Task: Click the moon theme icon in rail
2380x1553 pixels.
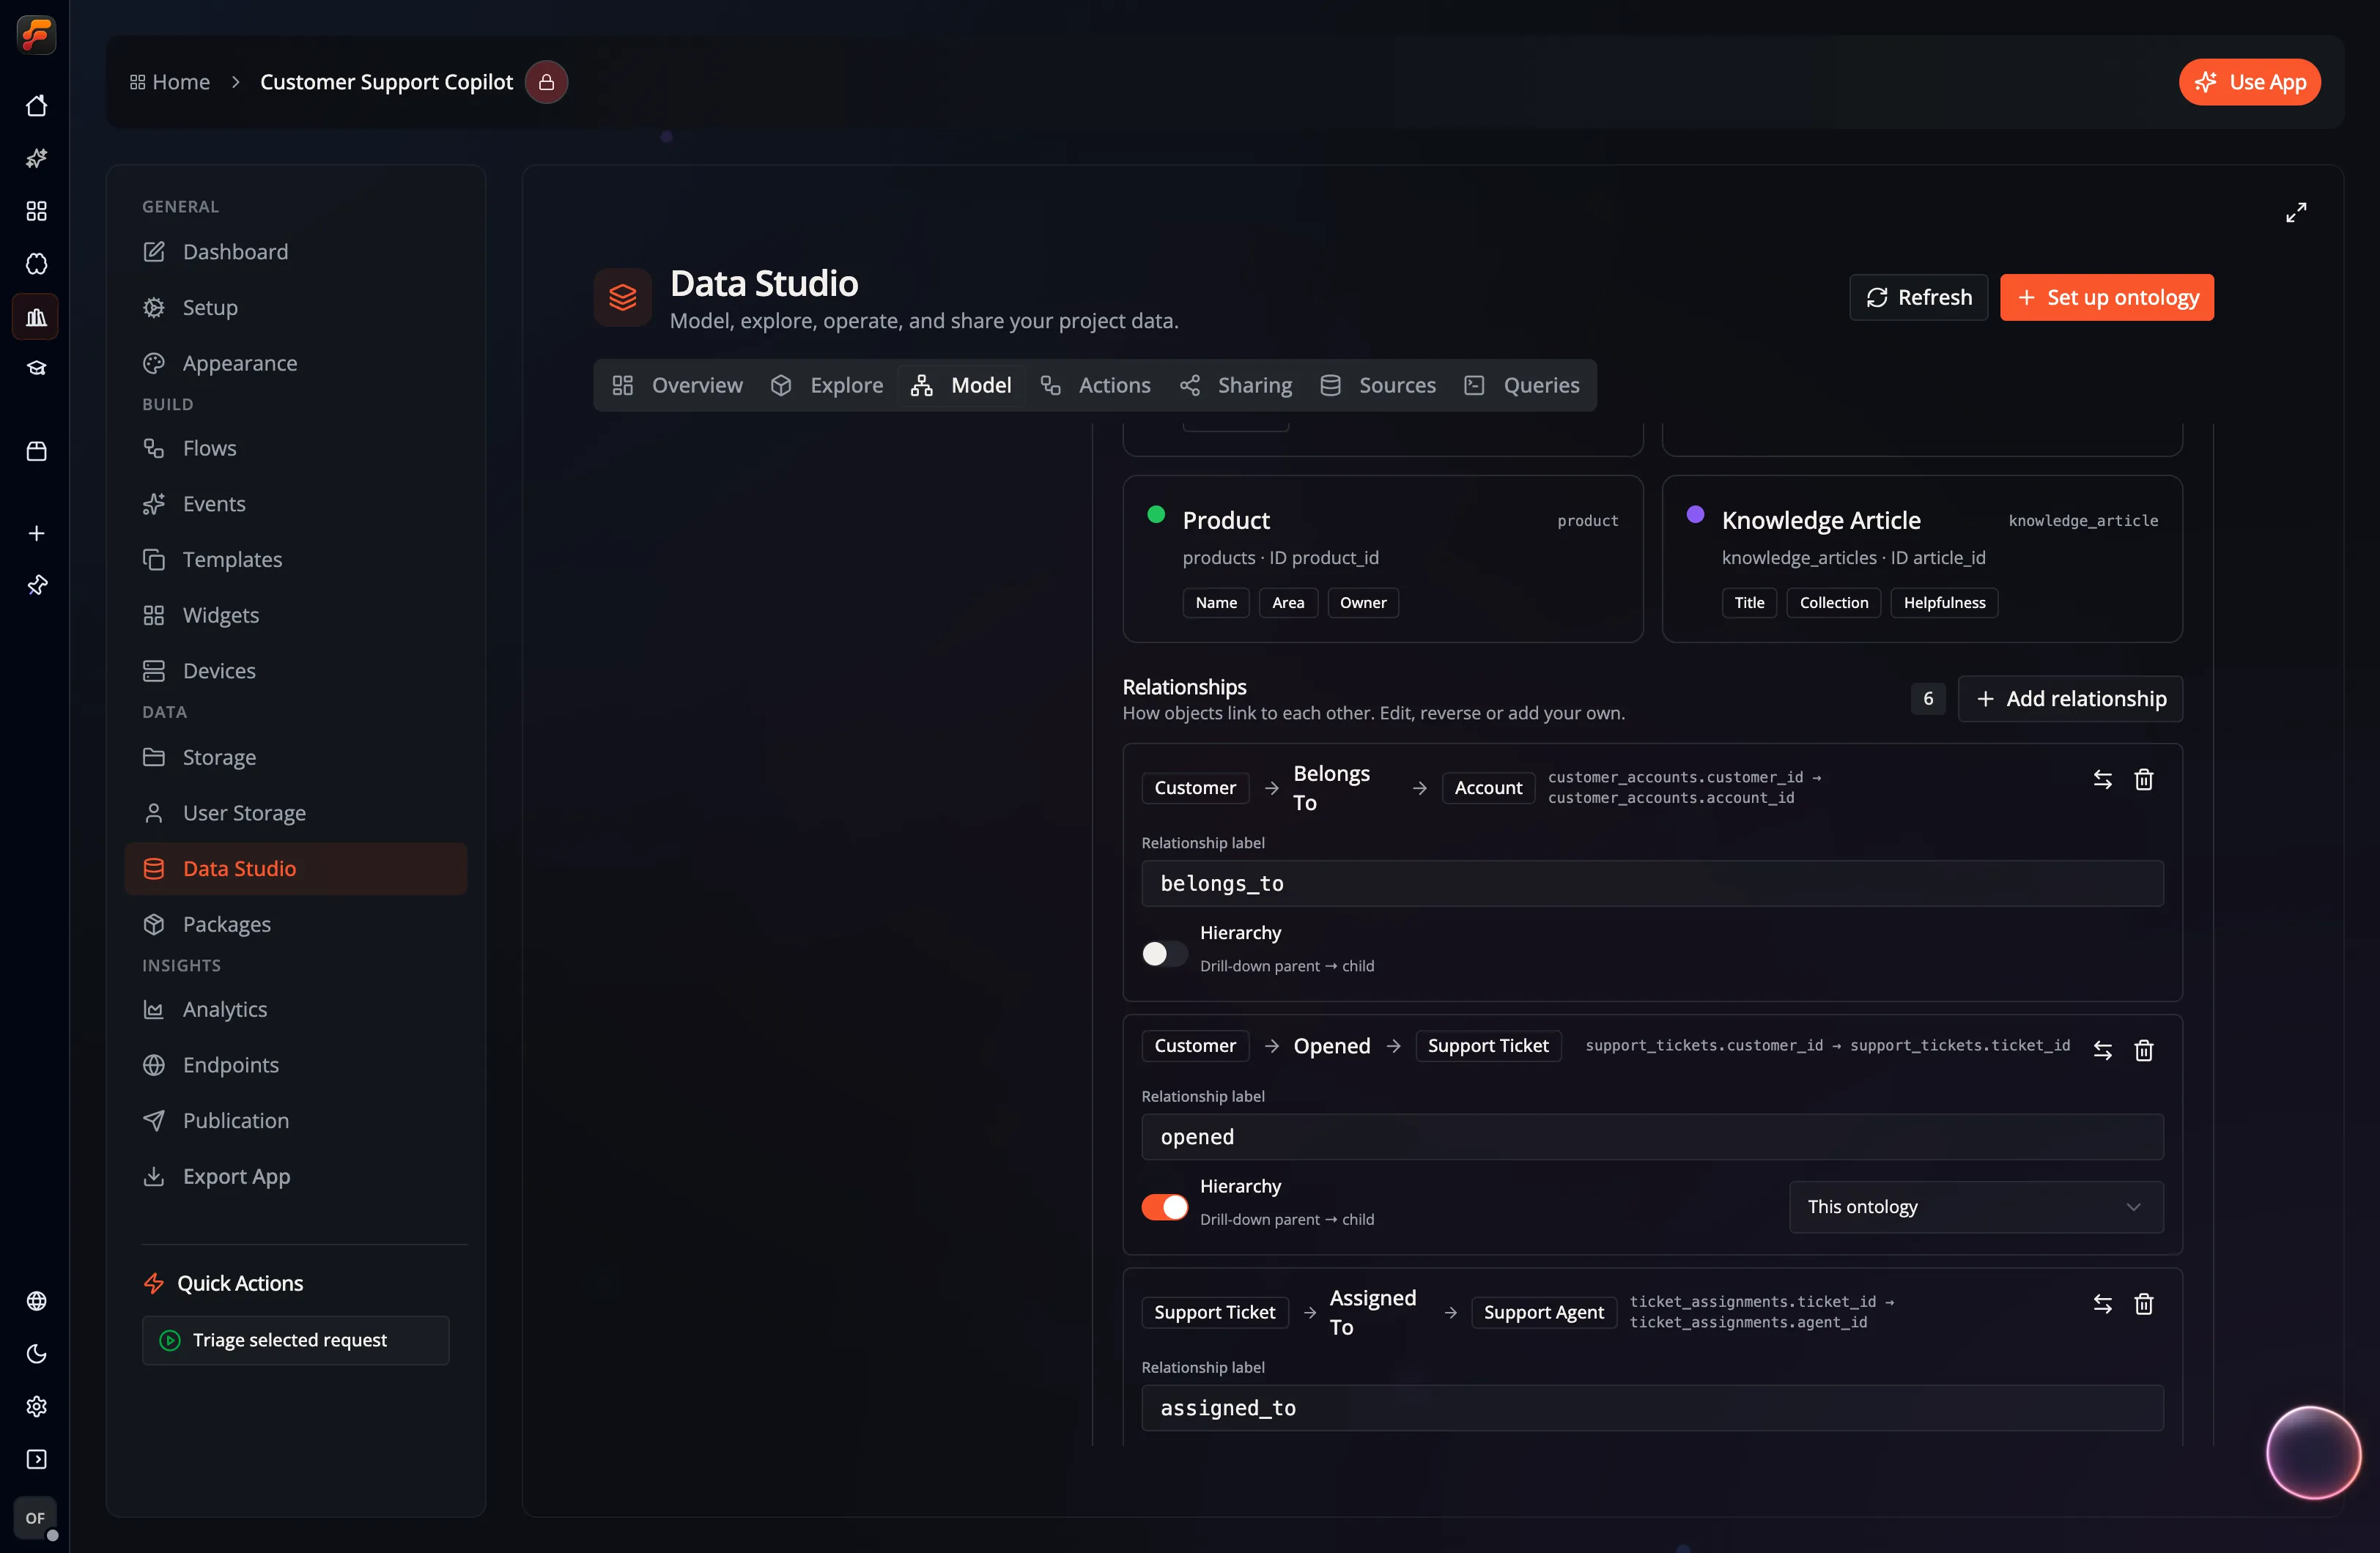Action: [x=36, y=1354]
